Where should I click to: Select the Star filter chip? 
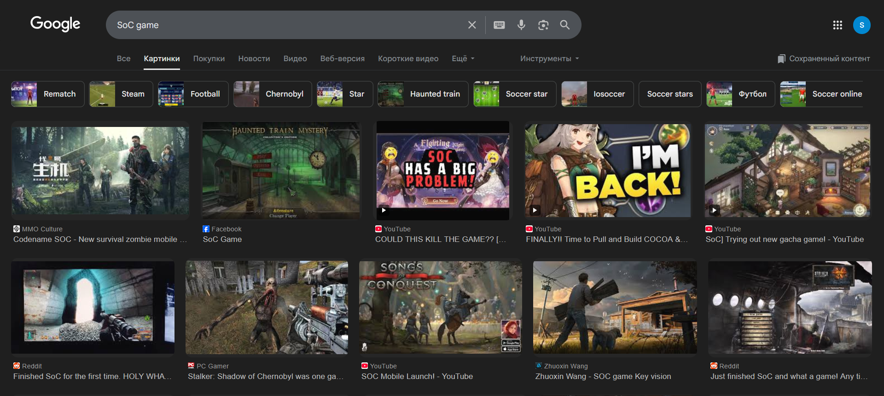coord(345,94)
